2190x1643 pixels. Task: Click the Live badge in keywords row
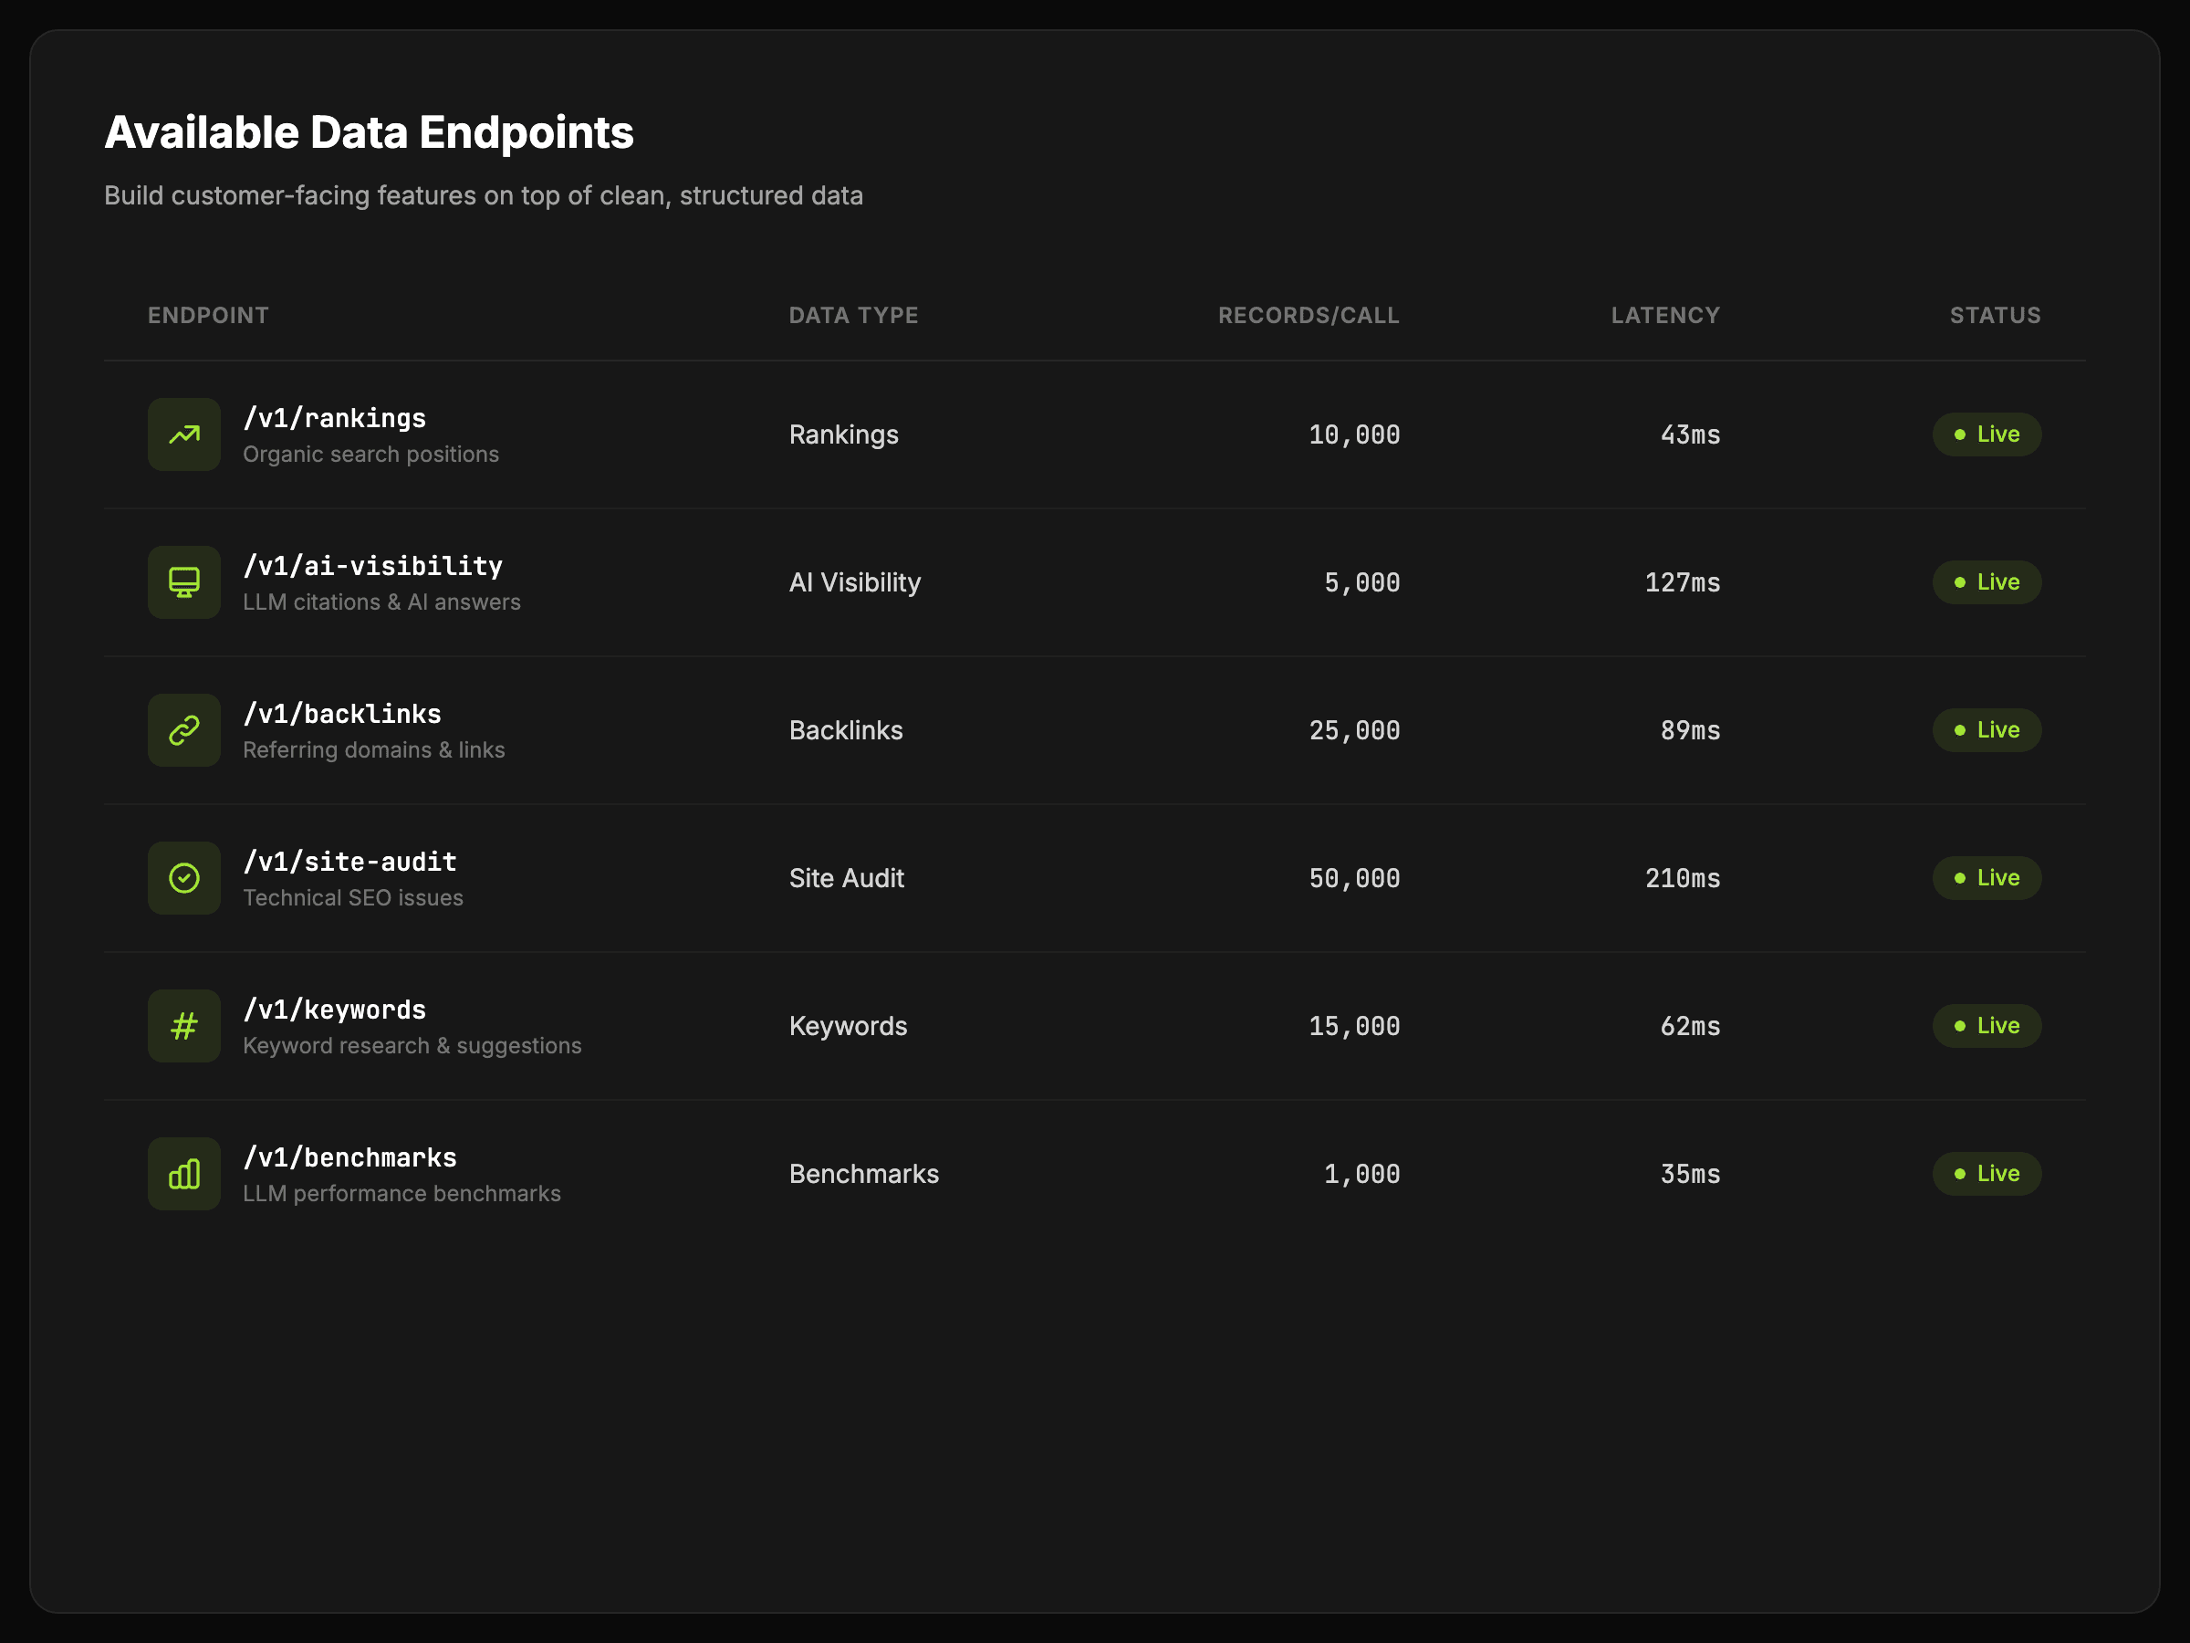1986,1026
